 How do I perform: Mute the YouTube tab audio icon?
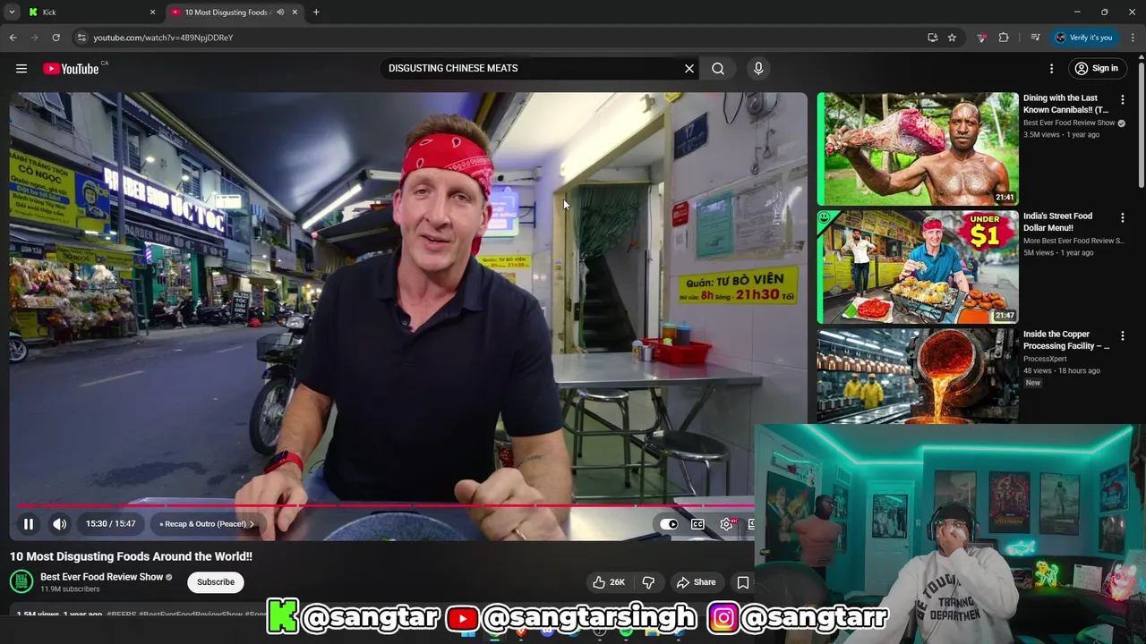point(280,13)
